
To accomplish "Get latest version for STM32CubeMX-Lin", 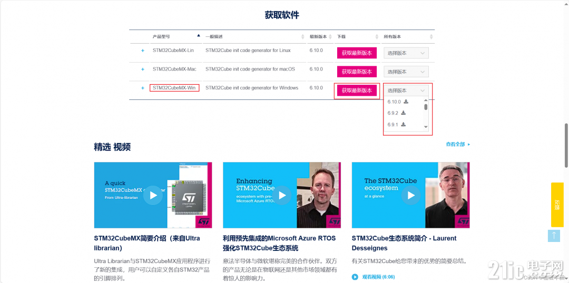I will [x=357, y=53].
